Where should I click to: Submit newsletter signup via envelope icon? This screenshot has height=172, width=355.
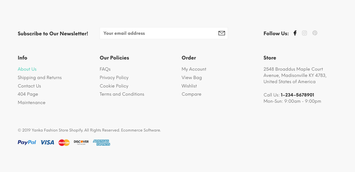(221, 33)
